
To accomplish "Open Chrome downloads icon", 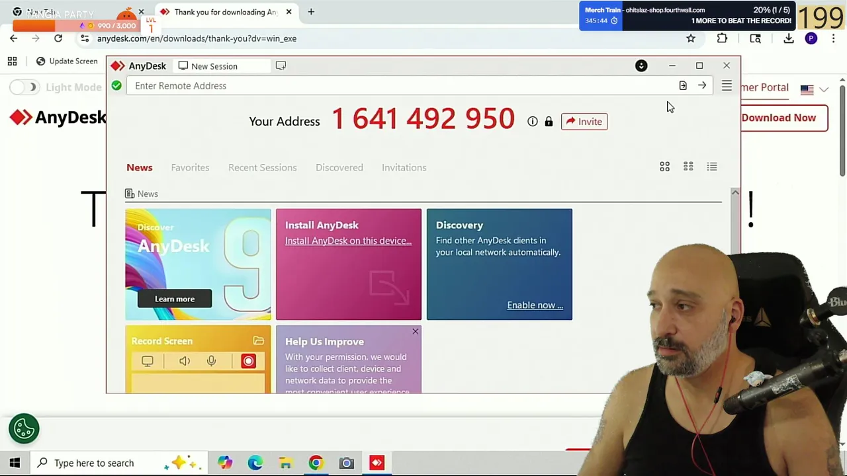I will 789,39.
